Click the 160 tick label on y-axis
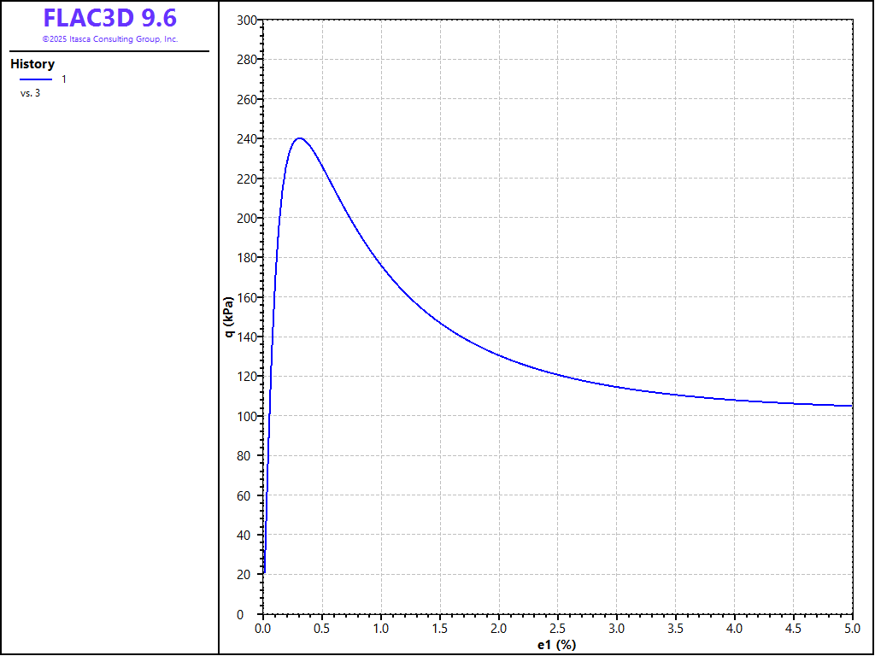 pyautogui.click(x=246, y=297)
